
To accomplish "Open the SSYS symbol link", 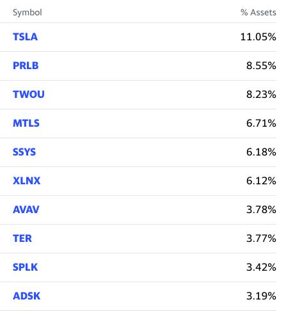I will pos(24,152).
